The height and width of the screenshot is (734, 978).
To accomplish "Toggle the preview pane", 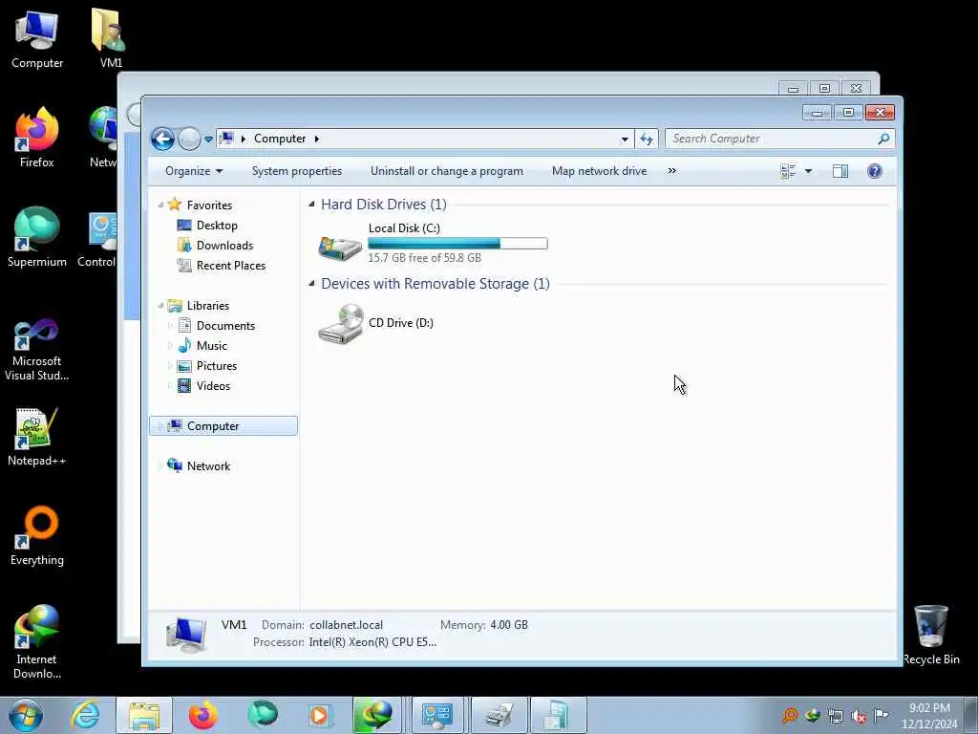I will pyautogui.click(x=840, y=171).
